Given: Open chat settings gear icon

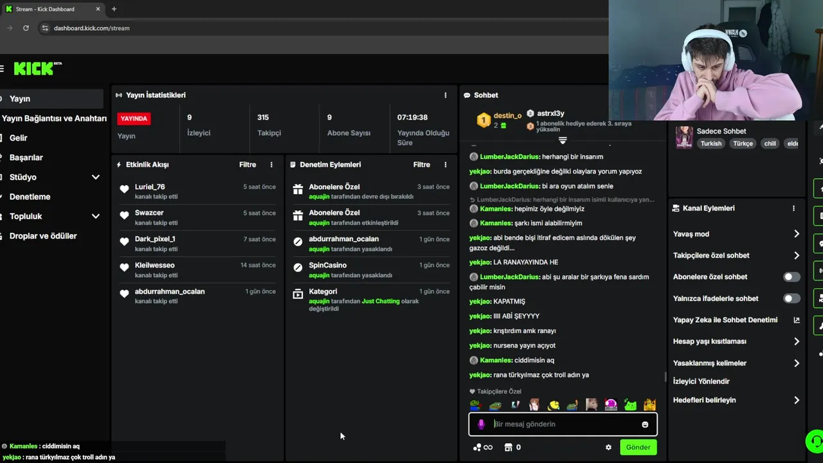Looking at the screenshot, I should point(608,448).
